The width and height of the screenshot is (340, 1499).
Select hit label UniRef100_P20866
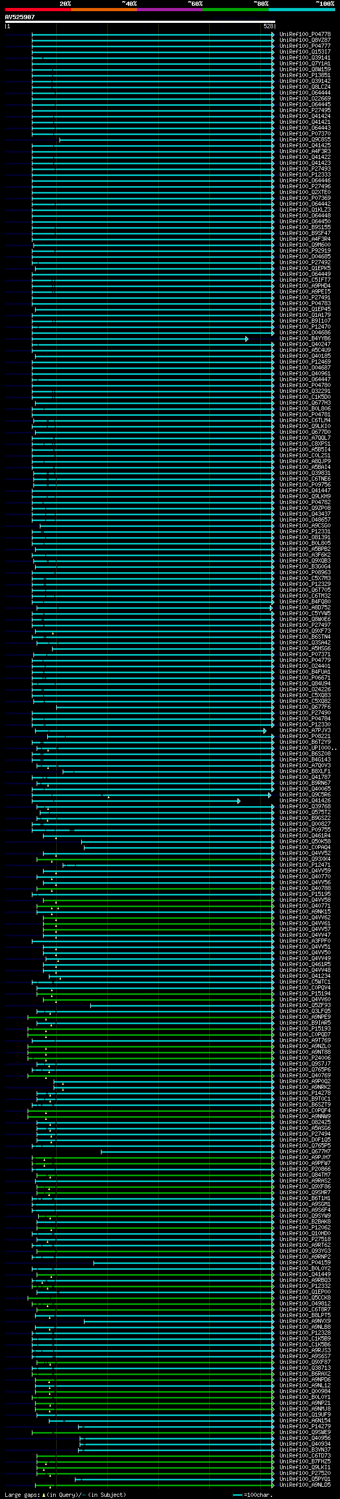point(304,1168)
